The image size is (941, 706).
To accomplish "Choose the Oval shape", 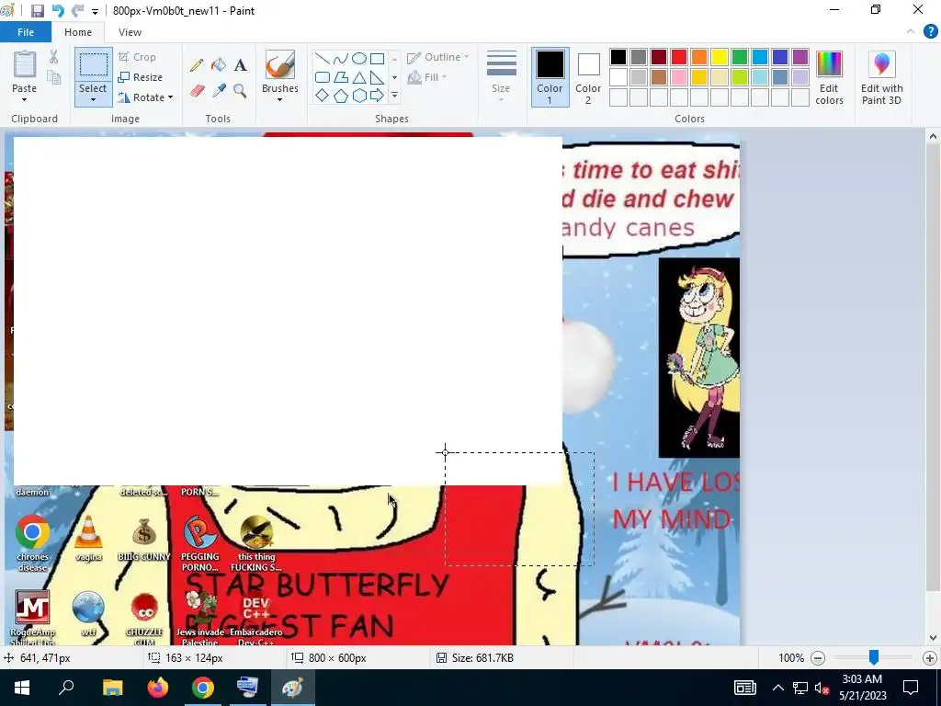I will coord(359,58).
